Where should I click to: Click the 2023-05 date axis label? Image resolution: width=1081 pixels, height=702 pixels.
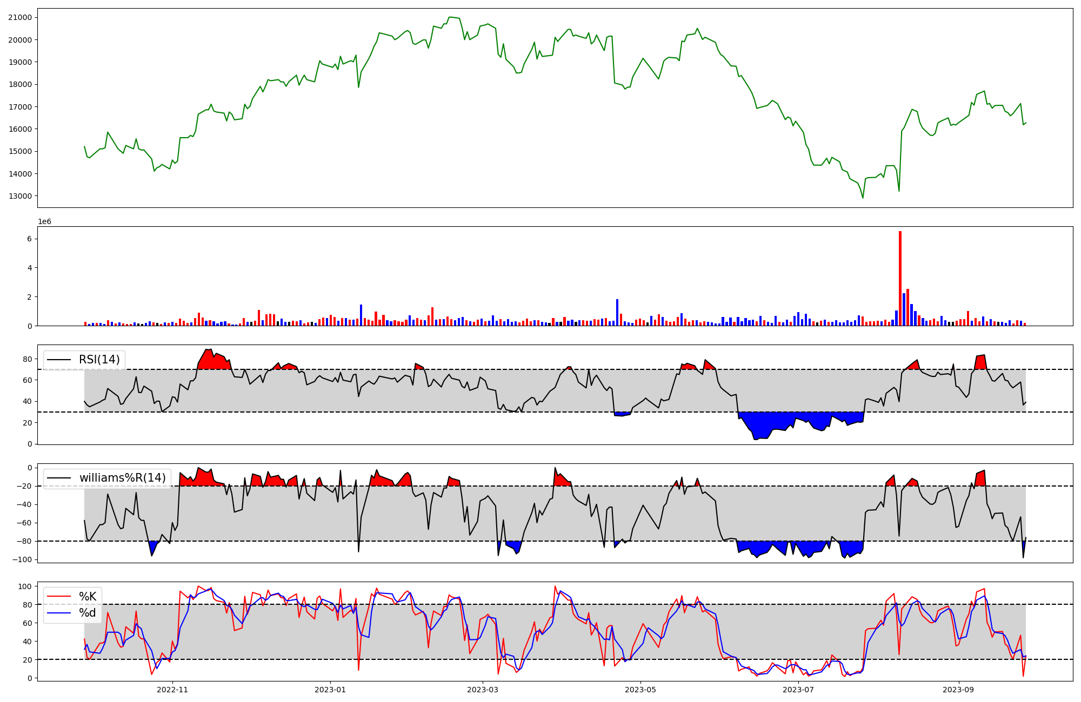click(x=640, y=690)
